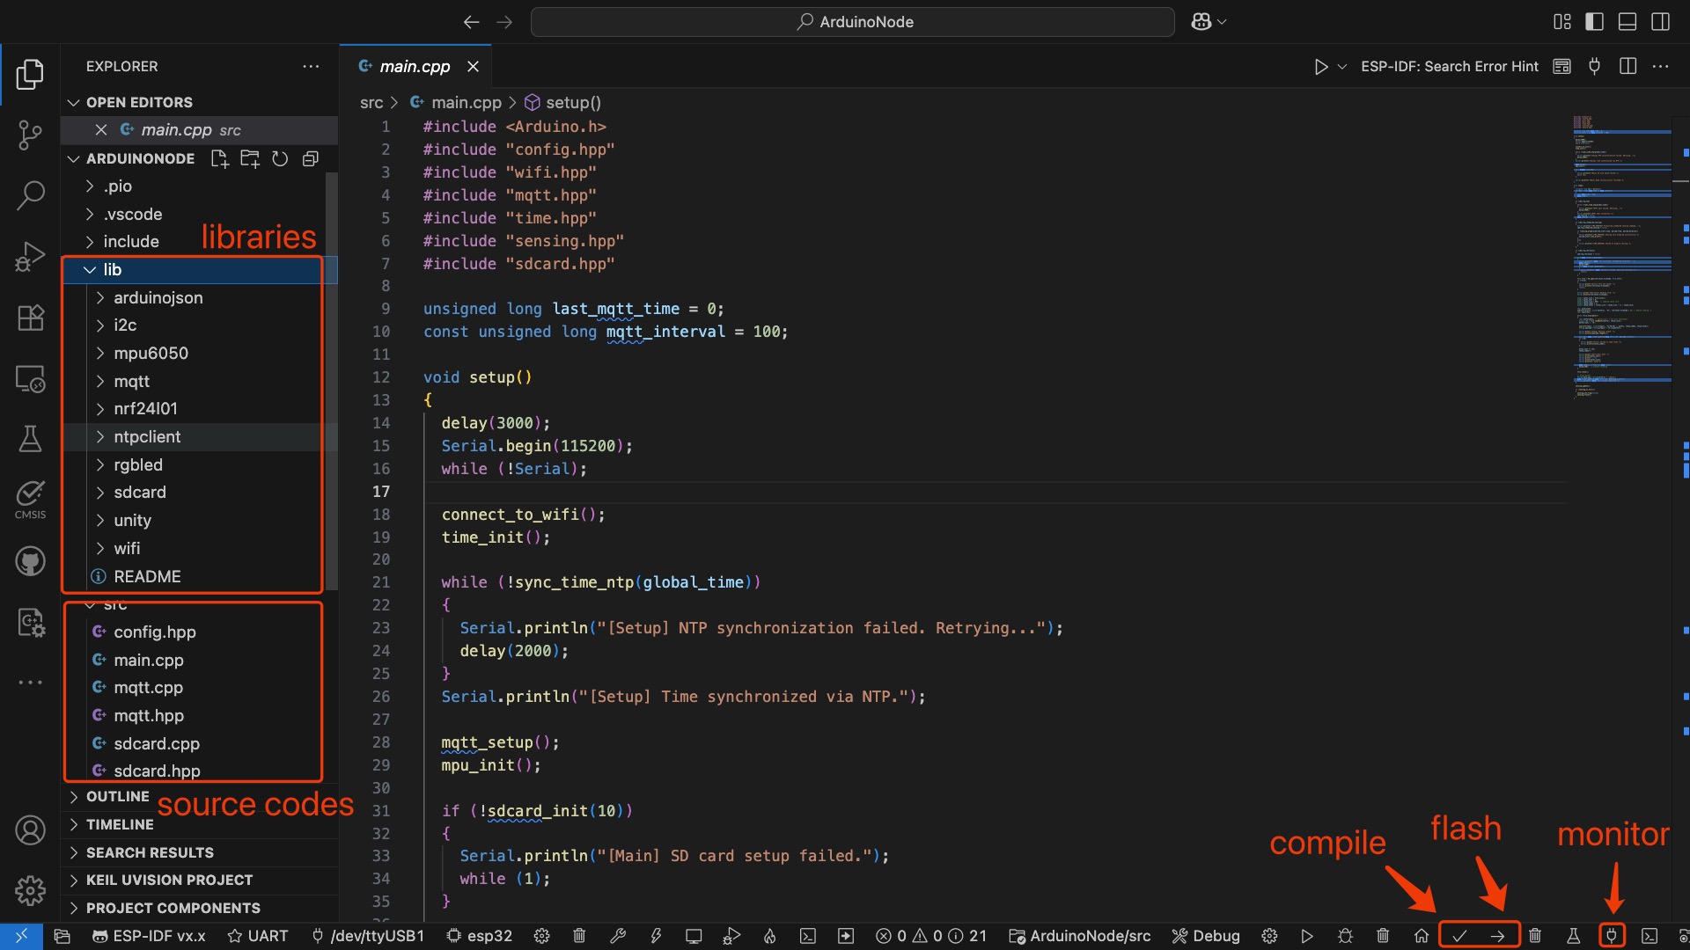This screenshot has width=1690, height=950.
Task: Select the main.cpp editor tab
Action: point(414,67)
